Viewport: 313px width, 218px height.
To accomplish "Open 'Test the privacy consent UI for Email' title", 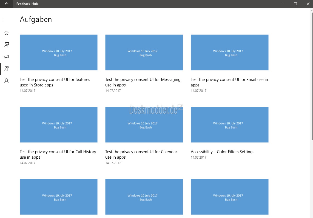I will [x=229, y=82].
